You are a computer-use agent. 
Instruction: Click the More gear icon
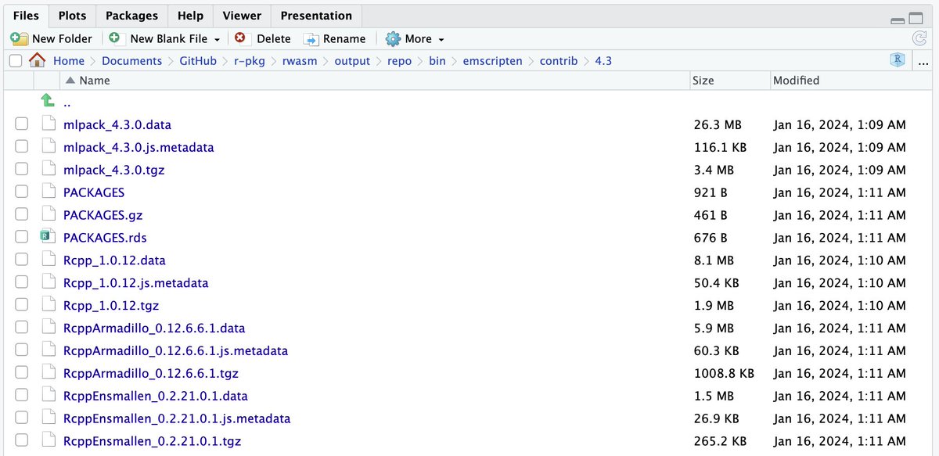(x=393, y=38)
